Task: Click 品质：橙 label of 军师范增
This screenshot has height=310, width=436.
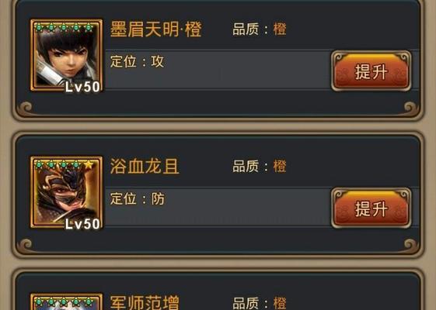Action: [260, 303]
